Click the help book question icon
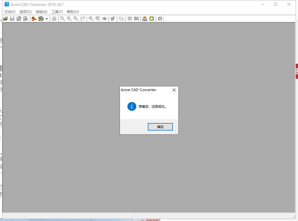Viewport: 298px width, 221px height. pos(145,19)
